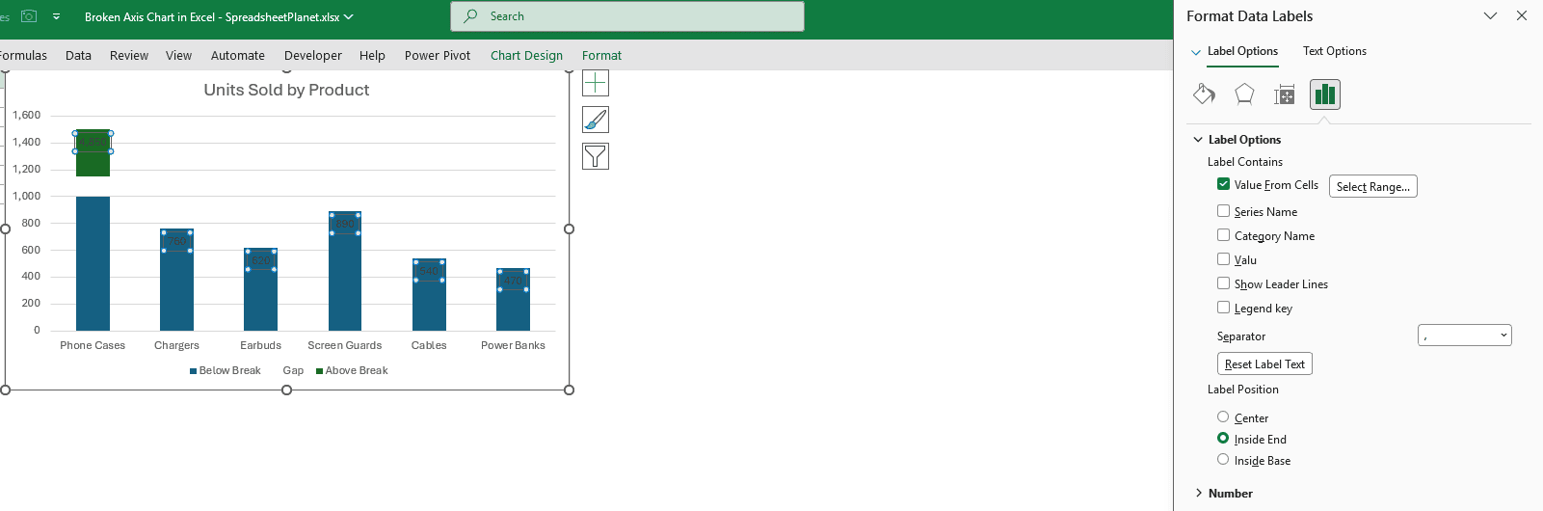The width and height of the screenshot is (1543, 511).
Task: Close the Format Data Labels pane
Action: pyautogui.click(x=1522, y=15)
